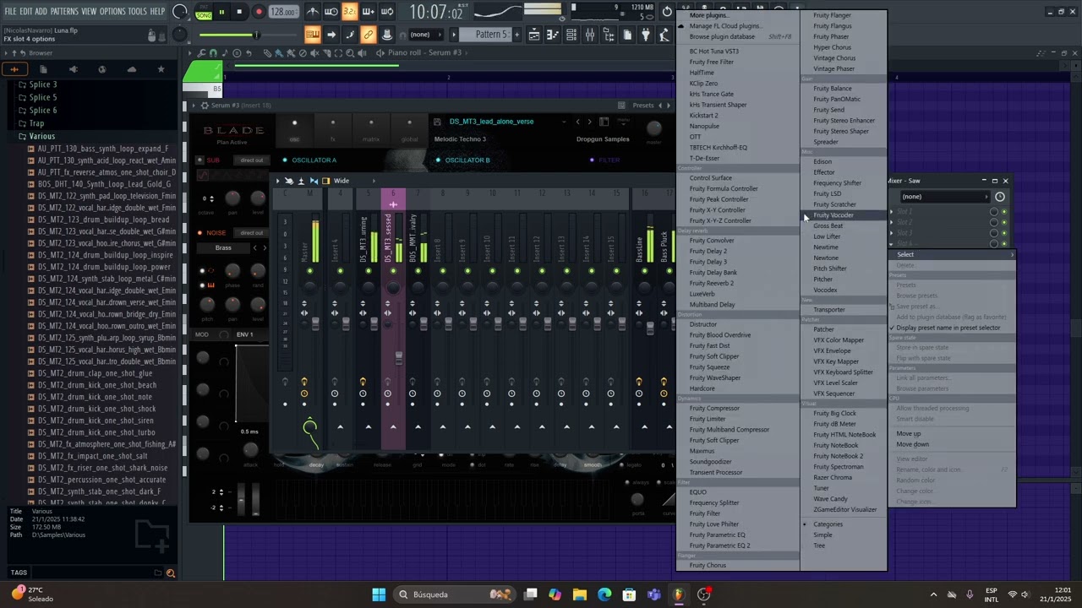The image size is (1082, 608).
Task: Toggle the NOISE oscillator switch
Action: [200, 232]
